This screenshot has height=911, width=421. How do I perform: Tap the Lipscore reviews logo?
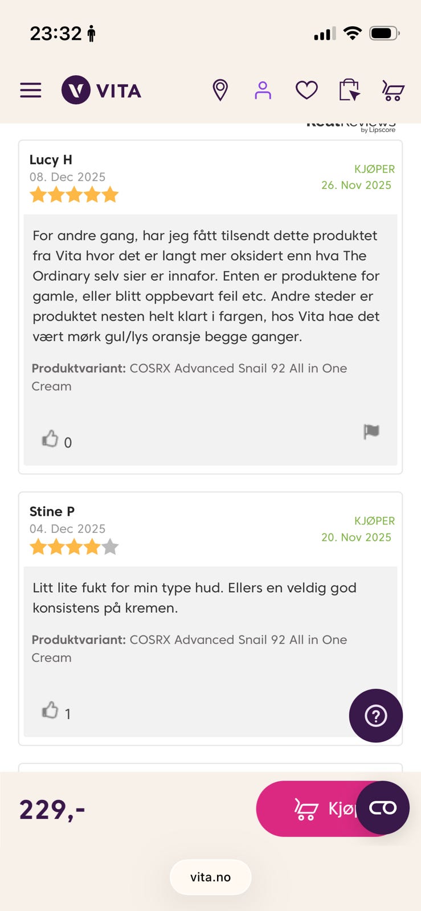click(351, 126)
